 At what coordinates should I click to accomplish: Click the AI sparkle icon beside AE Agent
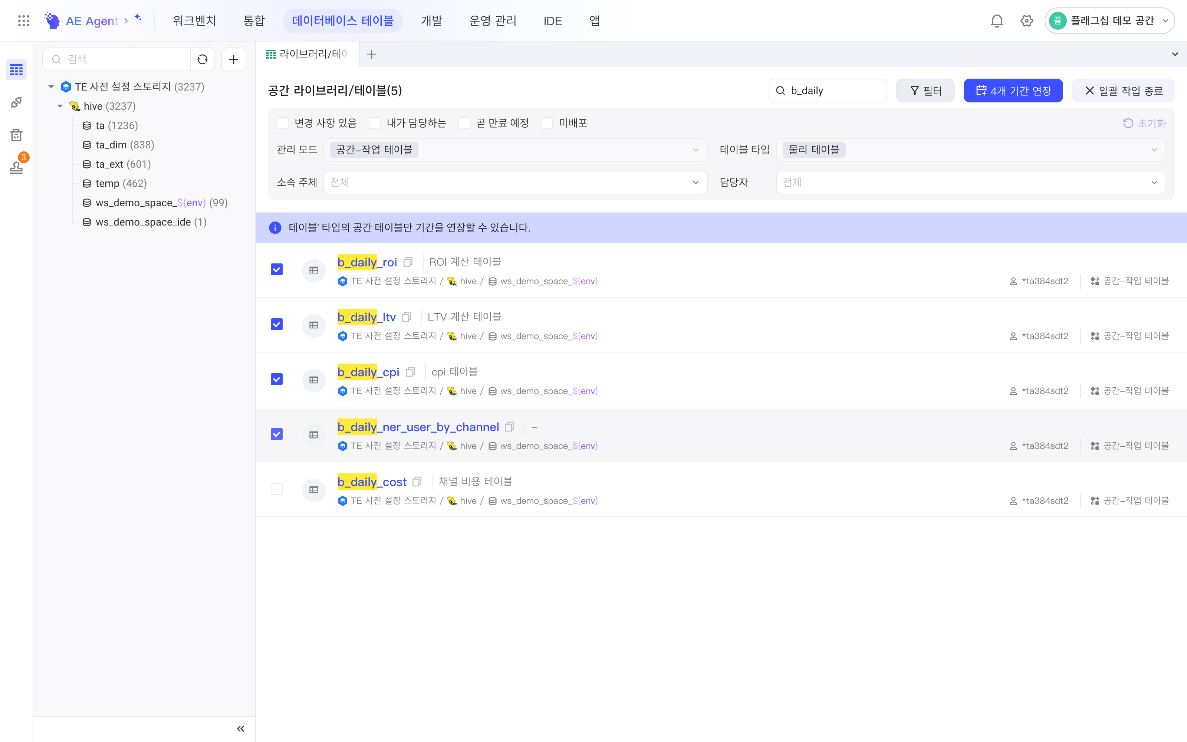click(138, 18)
